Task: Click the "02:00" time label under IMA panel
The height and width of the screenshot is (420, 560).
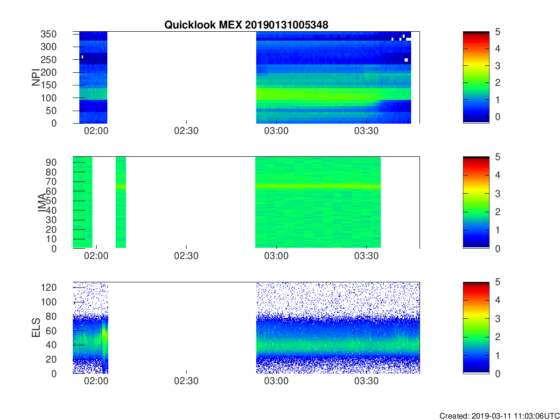Action: click(x=96, y=256)
